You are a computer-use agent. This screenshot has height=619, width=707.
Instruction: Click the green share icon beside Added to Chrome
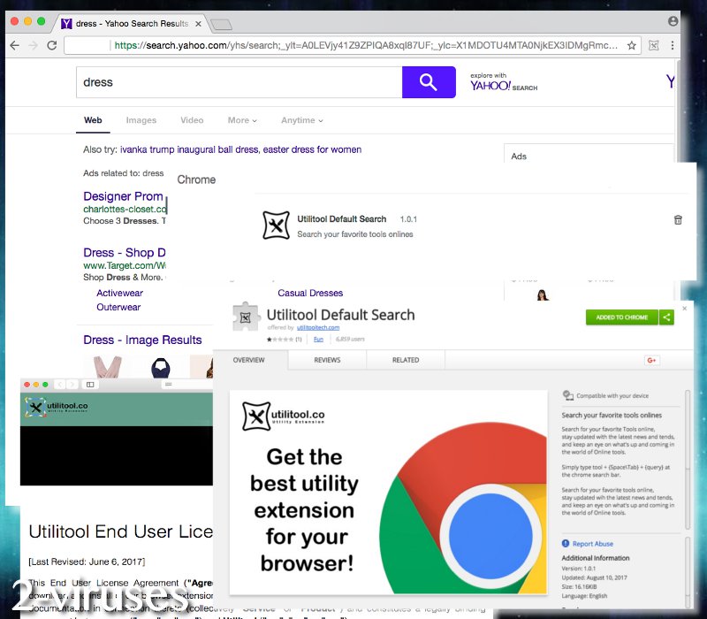667,317
